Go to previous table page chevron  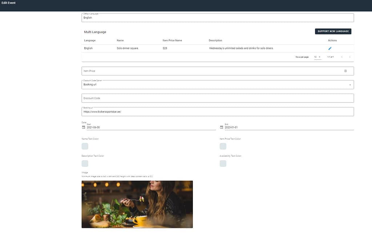coord(342,57)
